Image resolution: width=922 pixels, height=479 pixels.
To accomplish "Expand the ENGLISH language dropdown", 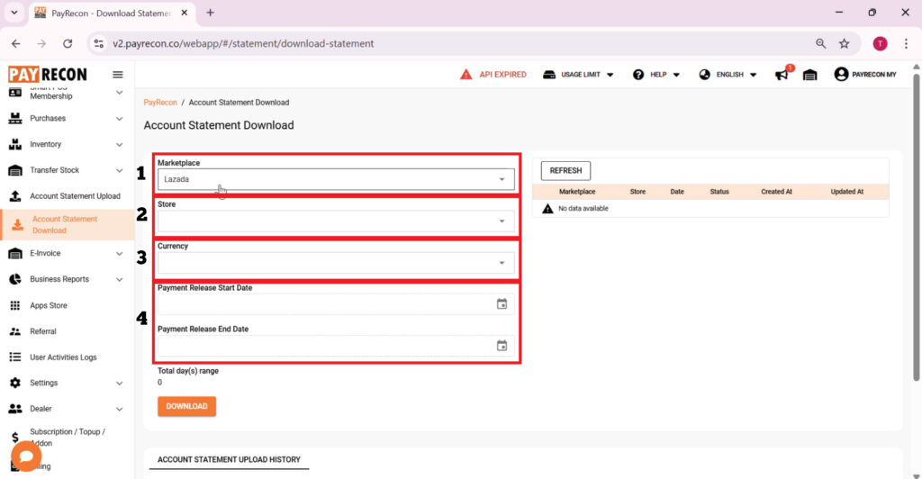I will (754, 75).
